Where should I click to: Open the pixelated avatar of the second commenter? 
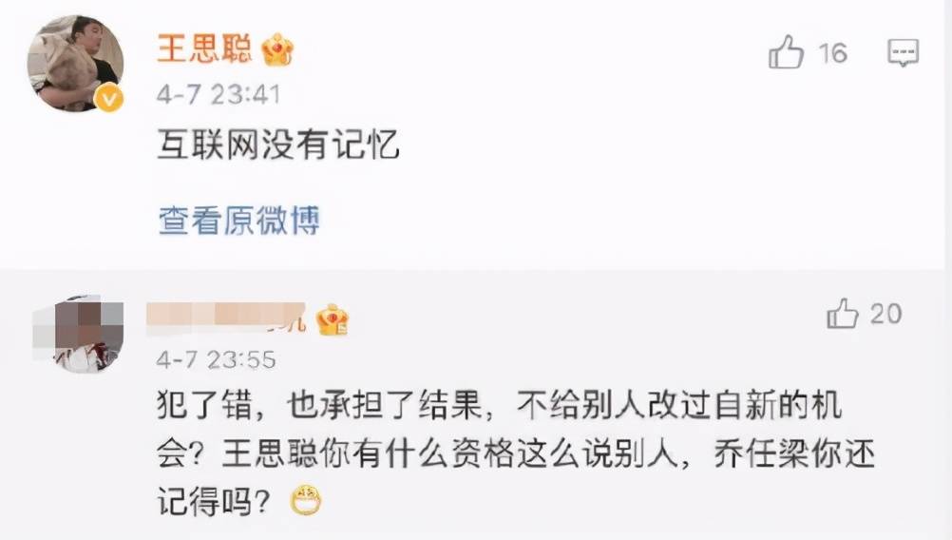(78, 334)
